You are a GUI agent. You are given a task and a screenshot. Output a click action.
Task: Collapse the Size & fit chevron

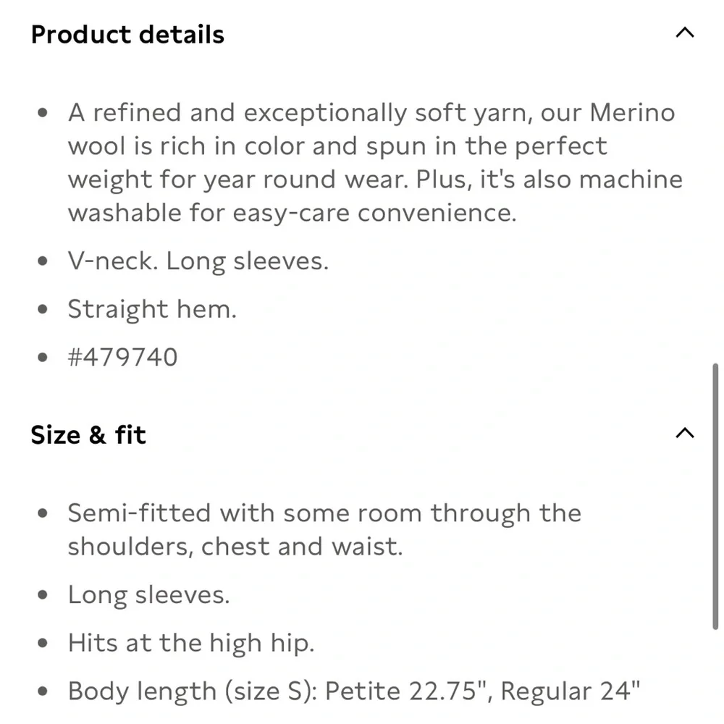click(x=684, y=434)
